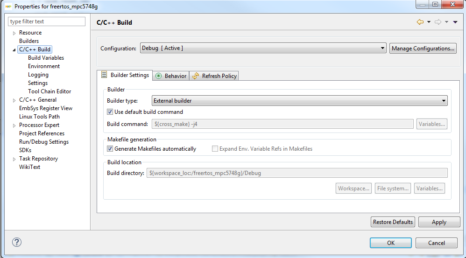Viewport: 466px width, 258px height.
Task: Select Environment in the tree
Action: [x=44, y=66]
